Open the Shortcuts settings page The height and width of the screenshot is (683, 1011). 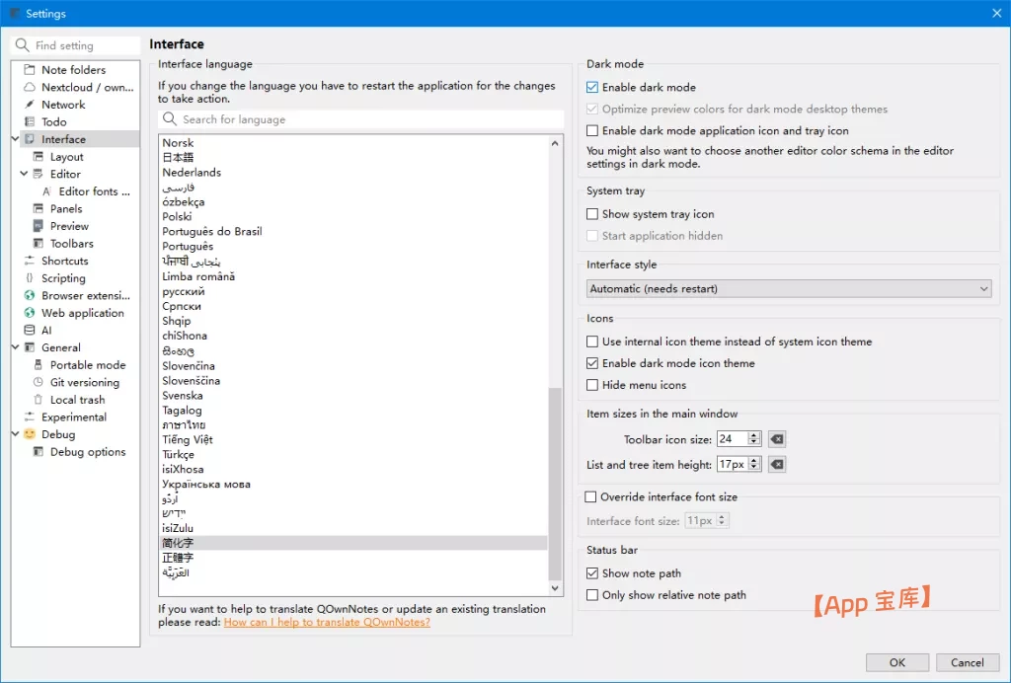(x=64, y=262)
